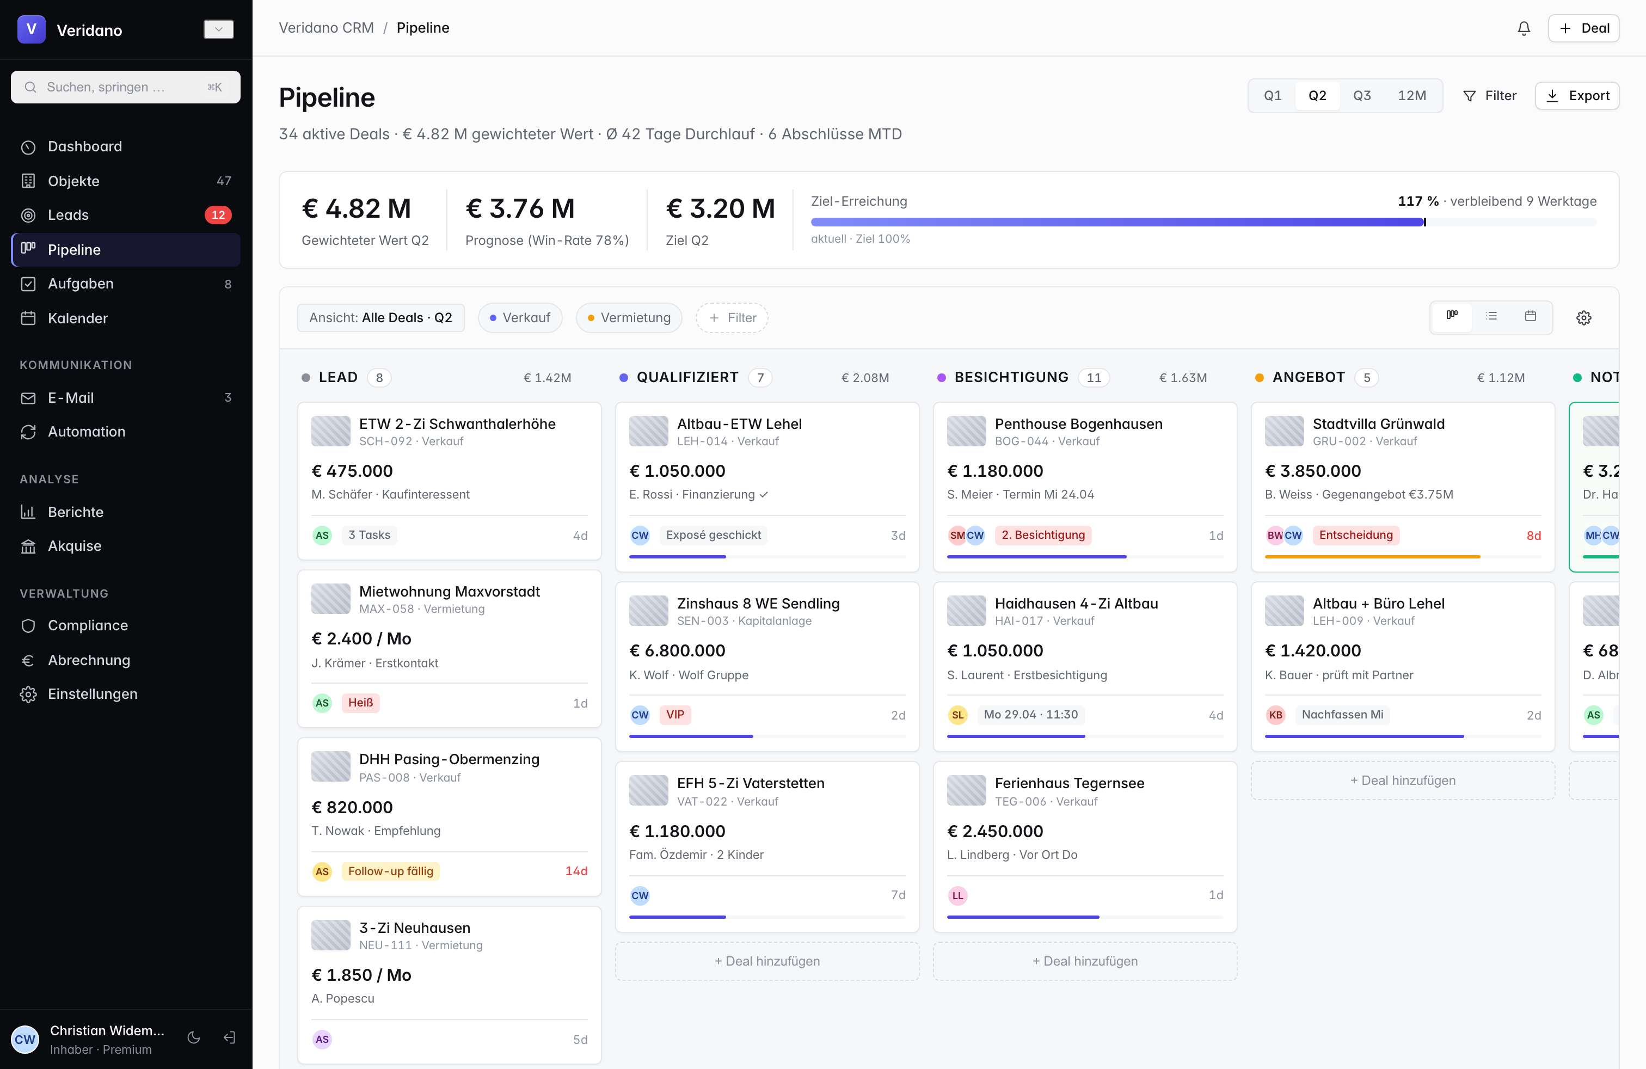Add deal in Angebot column
Image resolution: width=1646 pixels, height=1069 pixels.
point(1403,781)
